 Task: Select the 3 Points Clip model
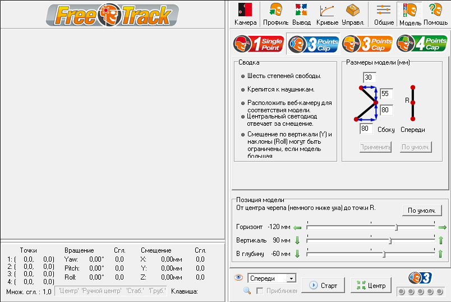pos(313,44)
